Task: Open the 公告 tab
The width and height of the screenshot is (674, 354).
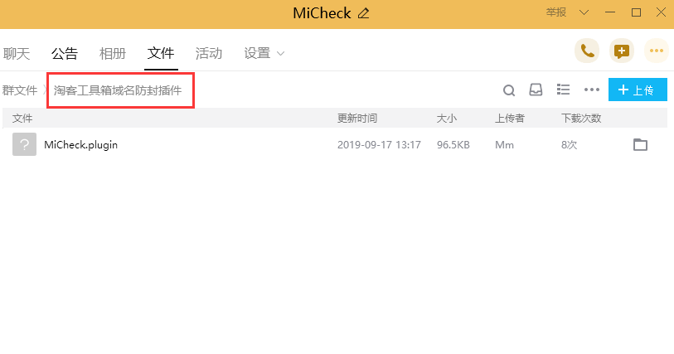Action: (x=65, y=54)
